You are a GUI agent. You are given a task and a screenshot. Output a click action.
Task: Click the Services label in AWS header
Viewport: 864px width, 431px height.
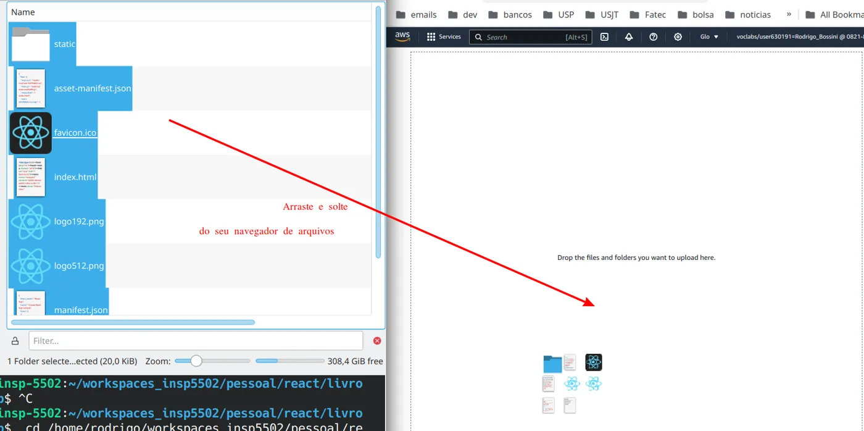coord(450,37)
